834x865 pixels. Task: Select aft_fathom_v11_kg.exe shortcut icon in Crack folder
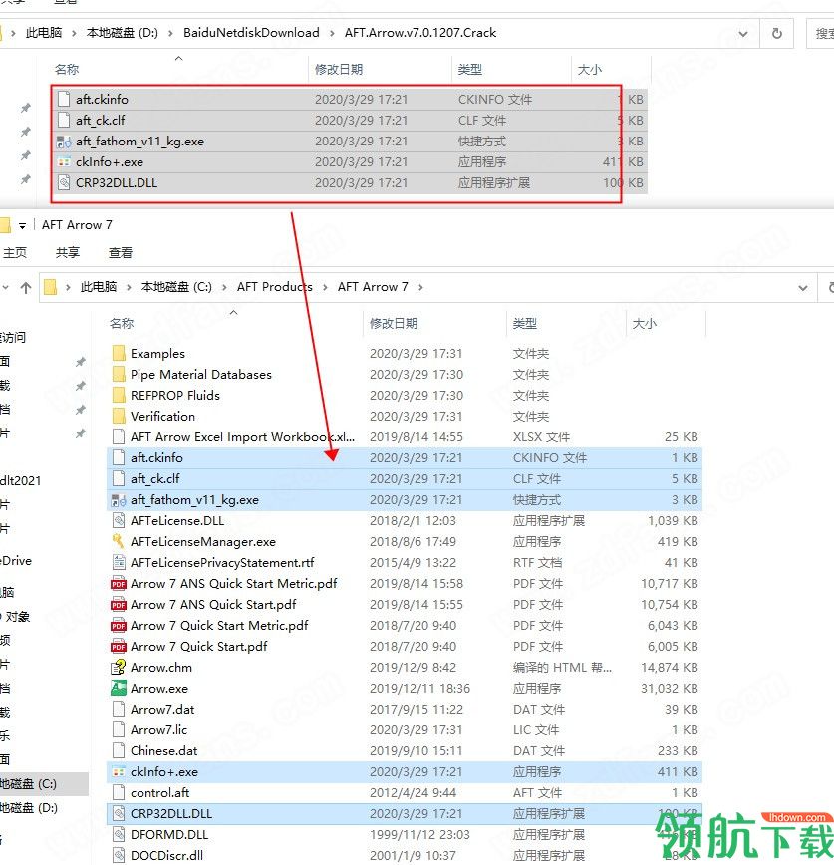(x=64, y=142)
